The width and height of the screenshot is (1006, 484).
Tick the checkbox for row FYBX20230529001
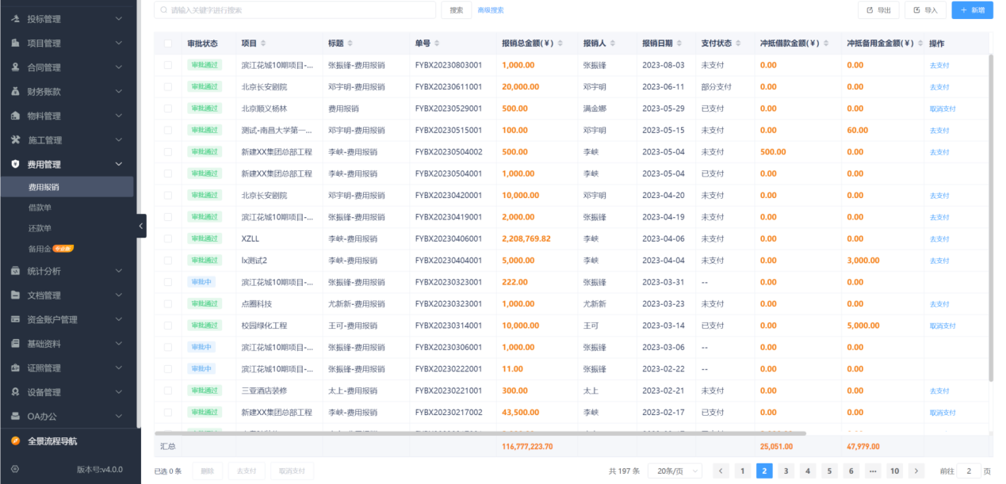(x=167, y=108)
